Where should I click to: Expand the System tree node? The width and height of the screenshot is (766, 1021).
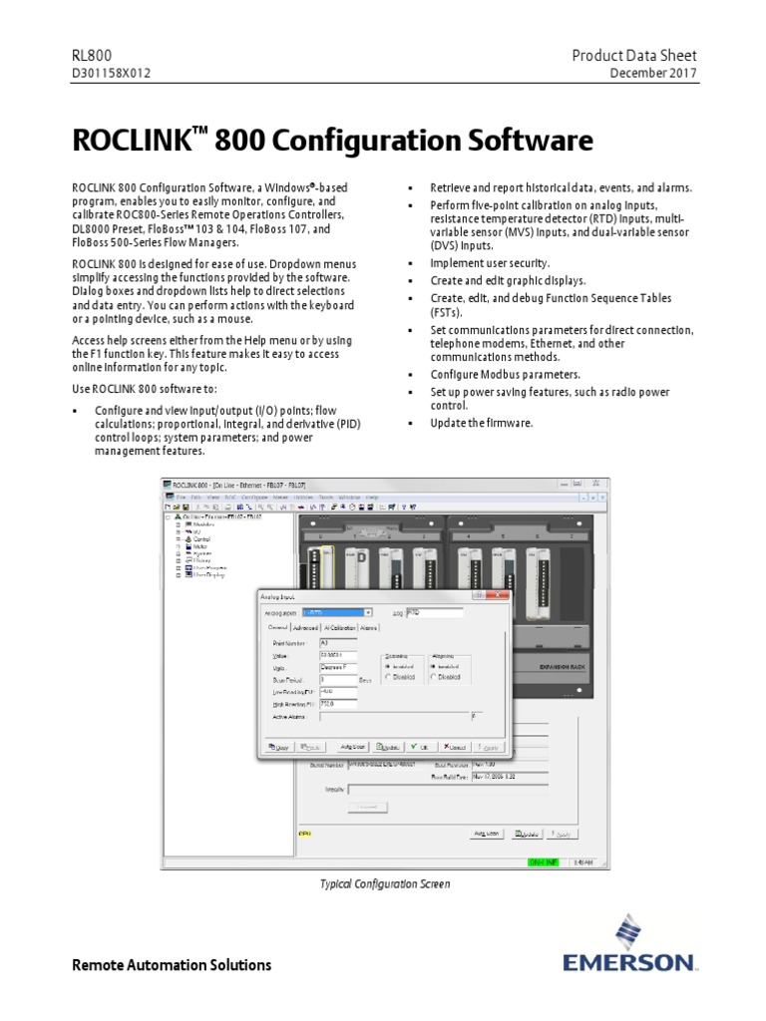179,553
